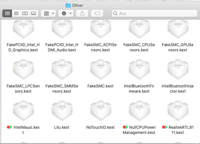
Task: Click in the Ara search field
Action: click(x=153, y=13)
